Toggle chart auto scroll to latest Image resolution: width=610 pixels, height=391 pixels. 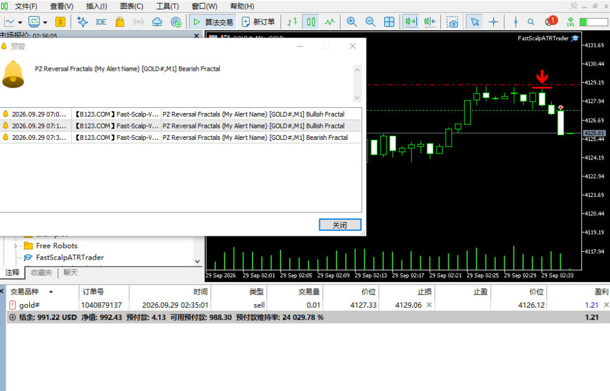[411, 22]
